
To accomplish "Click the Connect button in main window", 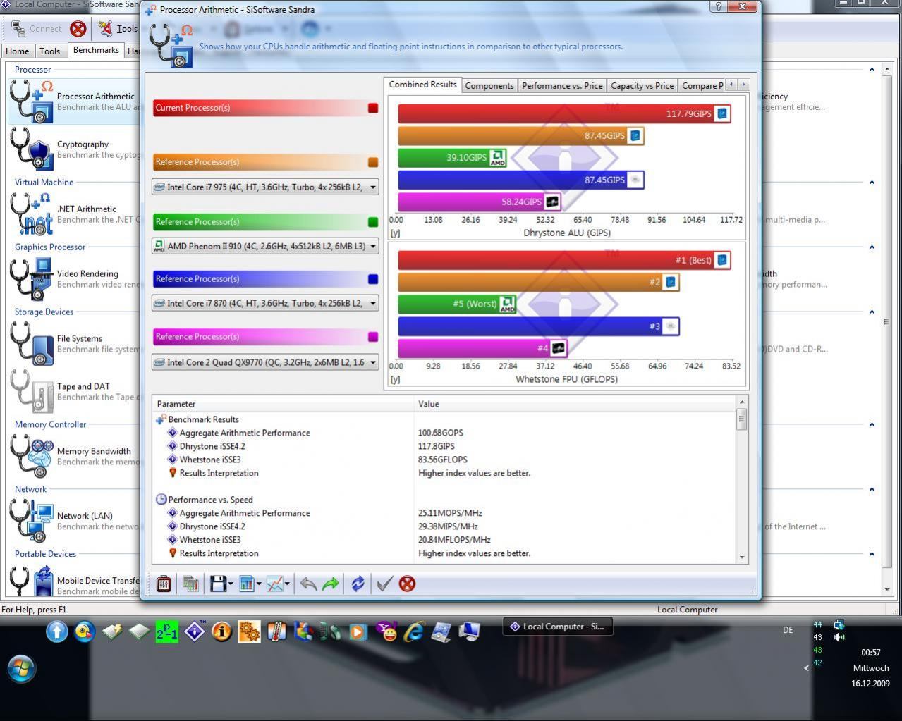I will click(x=37, y=29).
